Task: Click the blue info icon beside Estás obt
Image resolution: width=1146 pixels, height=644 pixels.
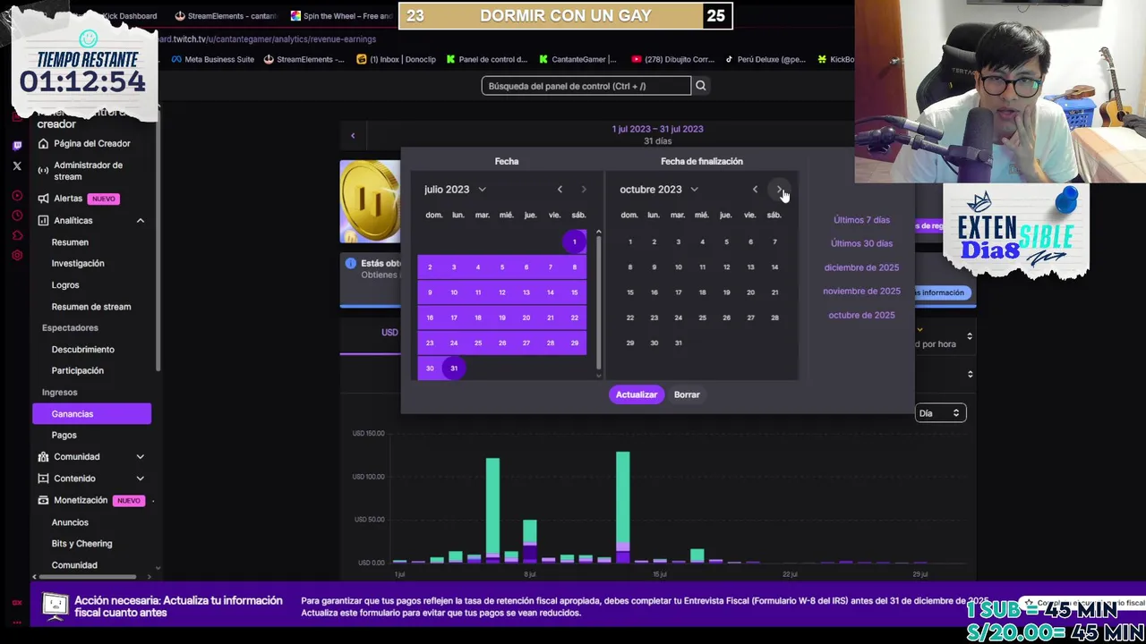Action: [x=351, y=263]
